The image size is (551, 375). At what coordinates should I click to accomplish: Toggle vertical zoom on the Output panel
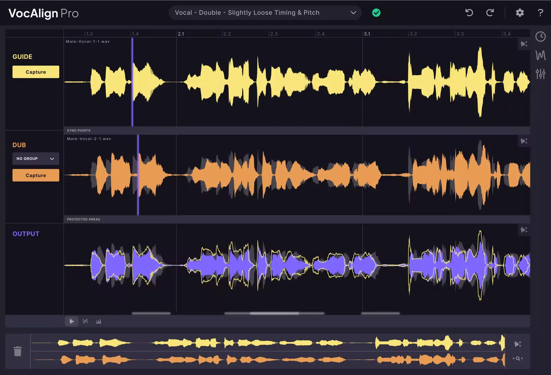point(524,230)
